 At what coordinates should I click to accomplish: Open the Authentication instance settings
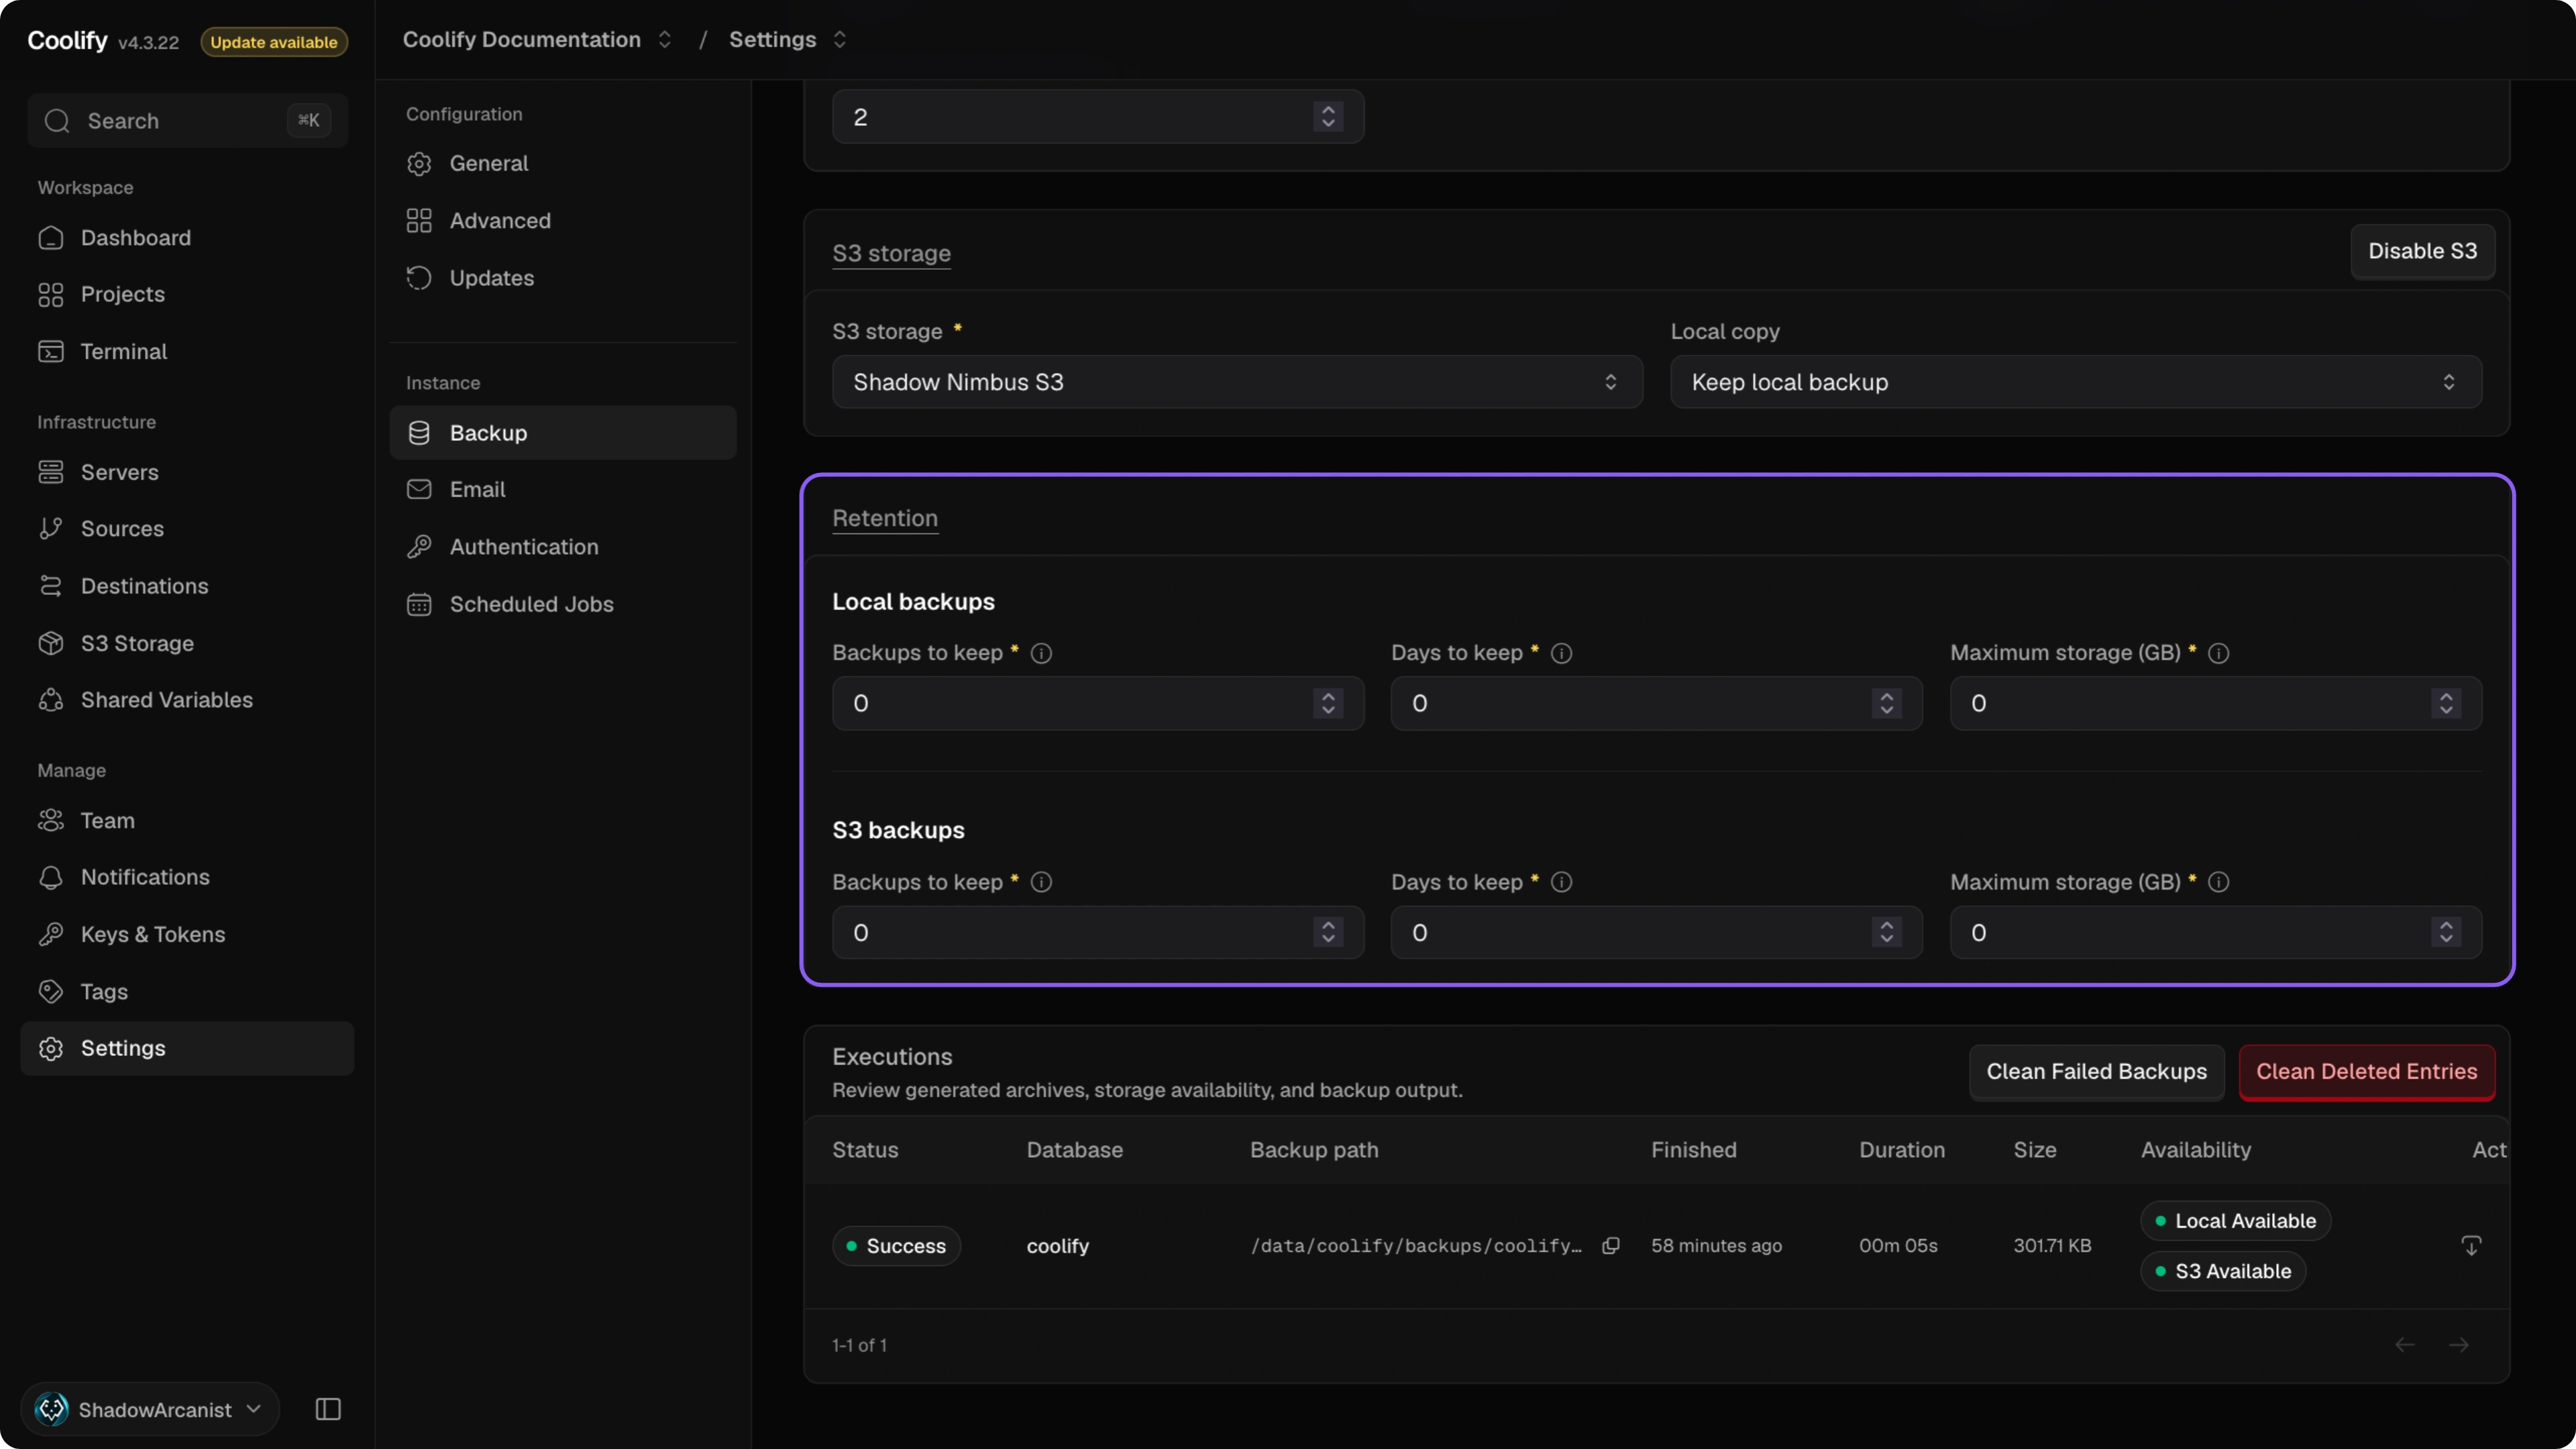click(x=563, y=547)
